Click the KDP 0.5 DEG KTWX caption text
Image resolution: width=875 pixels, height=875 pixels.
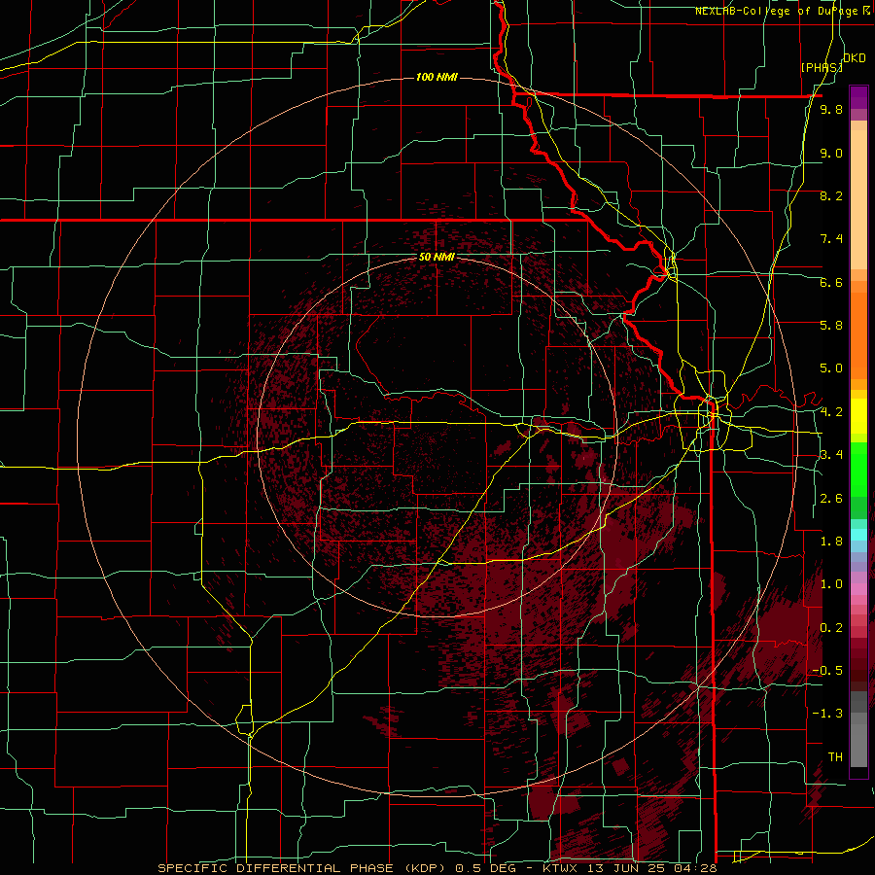point(437,868)
